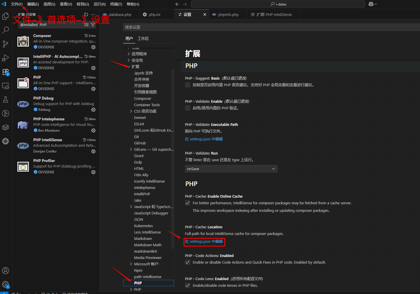This screenshot has width=420, height=294.
Task: Open manage gear for PHP Intelephense
Action: [93, 131]
